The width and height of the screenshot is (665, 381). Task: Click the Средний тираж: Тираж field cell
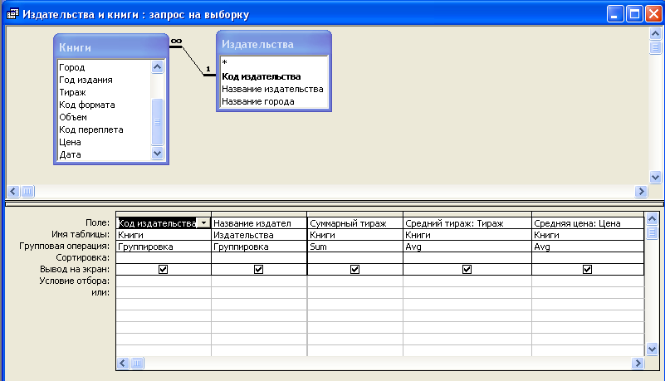click(467, 223)
